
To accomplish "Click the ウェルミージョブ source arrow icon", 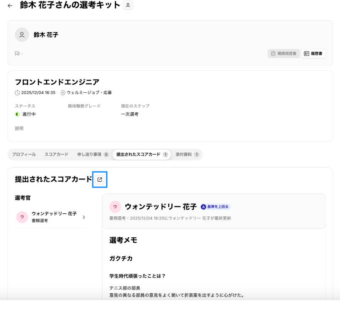I will pyautogui.click(x=63, y=92).
